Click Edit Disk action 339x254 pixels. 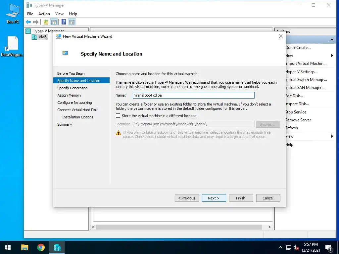[x=294, y=96]
